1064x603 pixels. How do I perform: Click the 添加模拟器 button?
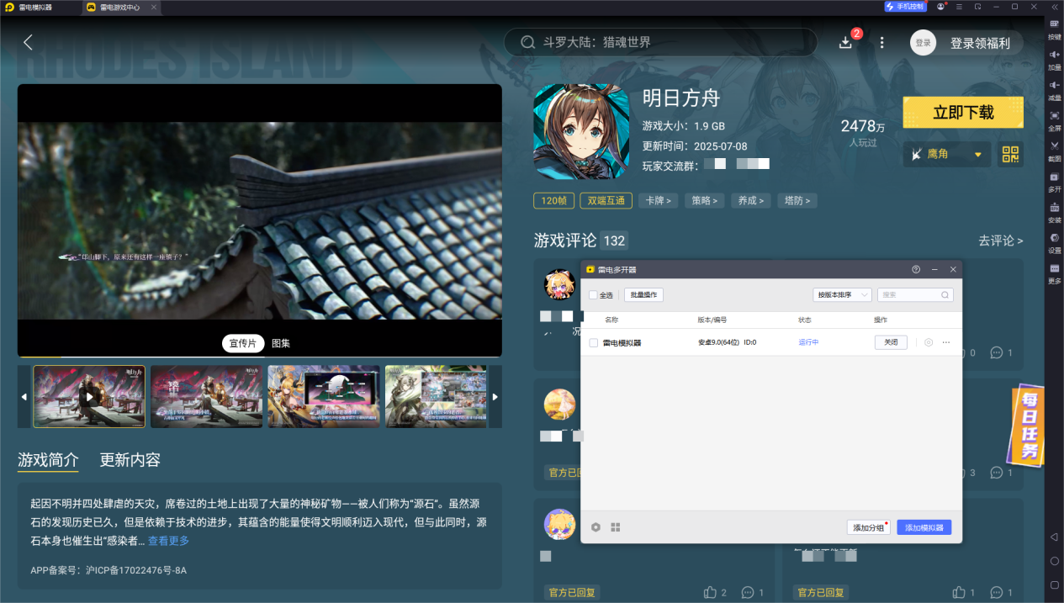(924, 527)
